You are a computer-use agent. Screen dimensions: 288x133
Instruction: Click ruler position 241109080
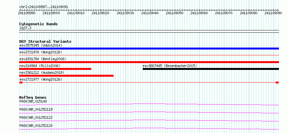point(249,13)
